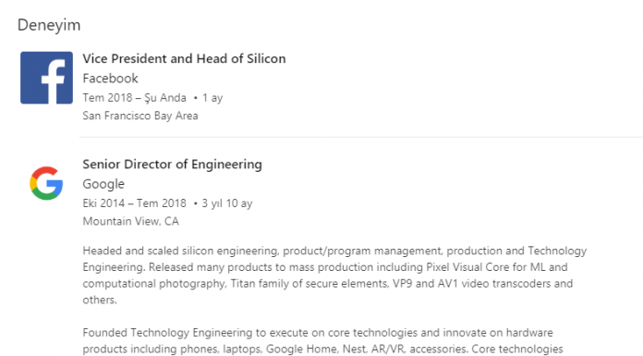The width and height of the screenshot is (643, 356).
Task: Click the word 'others.' ending the first paragraph
Action: pyautogui.click(x=100, y=300)
